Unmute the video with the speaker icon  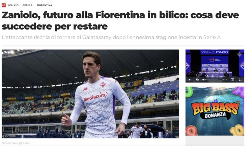point(197,80)
